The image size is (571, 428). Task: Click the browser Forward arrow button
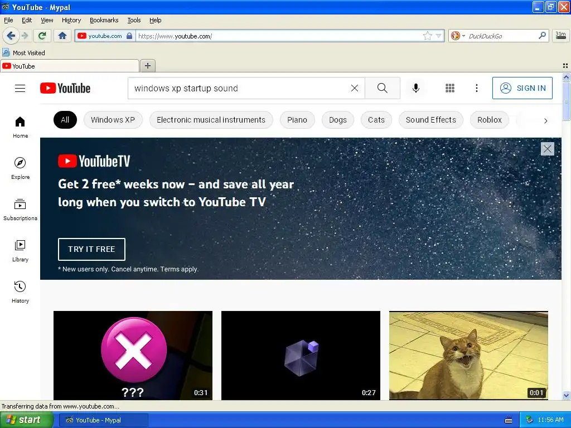tap(25, 36)
